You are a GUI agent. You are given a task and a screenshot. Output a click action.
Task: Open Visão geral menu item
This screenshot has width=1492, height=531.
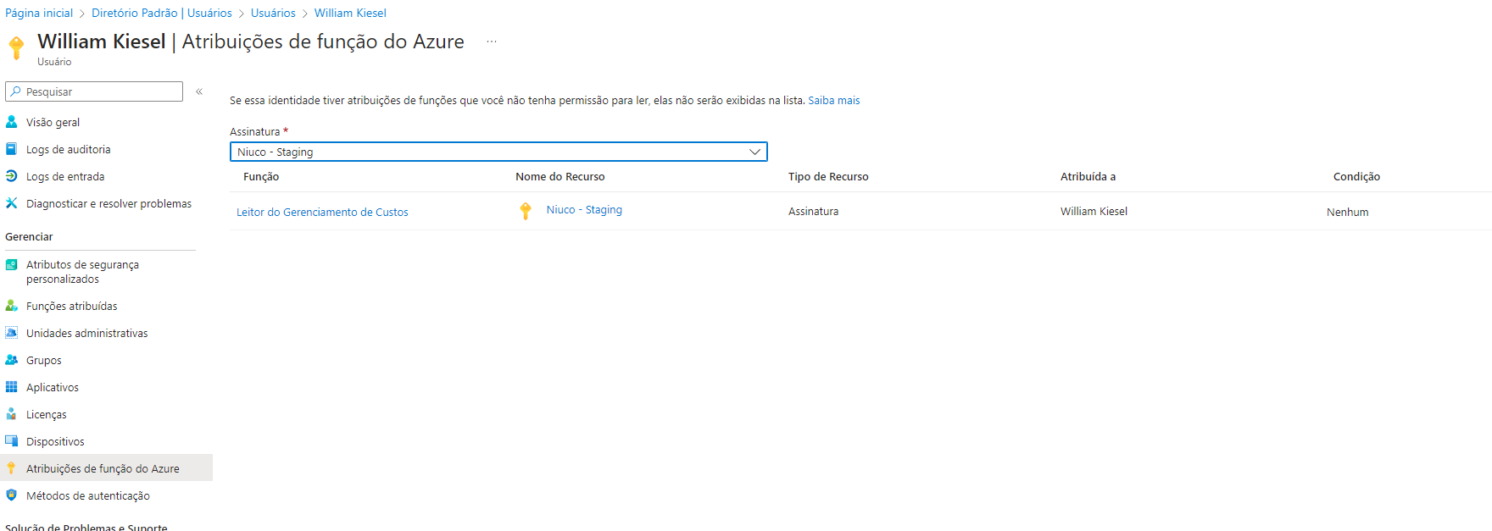point(53,122)
